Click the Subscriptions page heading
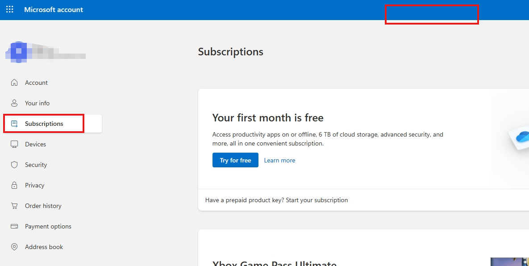The image size is (529, 266). tap(230, 52)
